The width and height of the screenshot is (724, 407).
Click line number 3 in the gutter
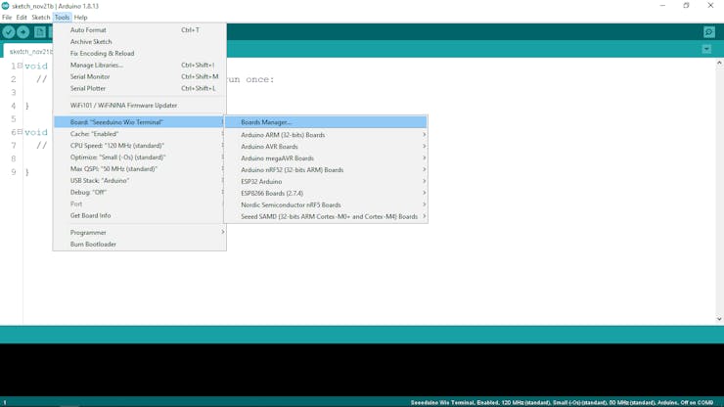[14, 92]
